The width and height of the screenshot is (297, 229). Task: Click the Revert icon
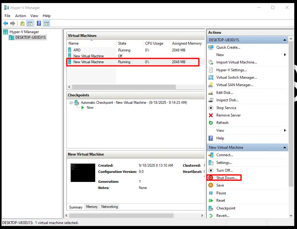click(x=211, y=216)
